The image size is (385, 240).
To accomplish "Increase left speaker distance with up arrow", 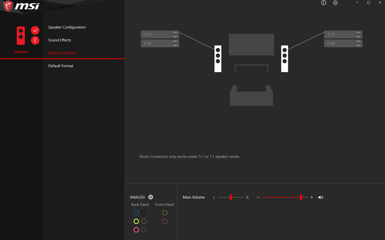I will [x=175, y=33].
